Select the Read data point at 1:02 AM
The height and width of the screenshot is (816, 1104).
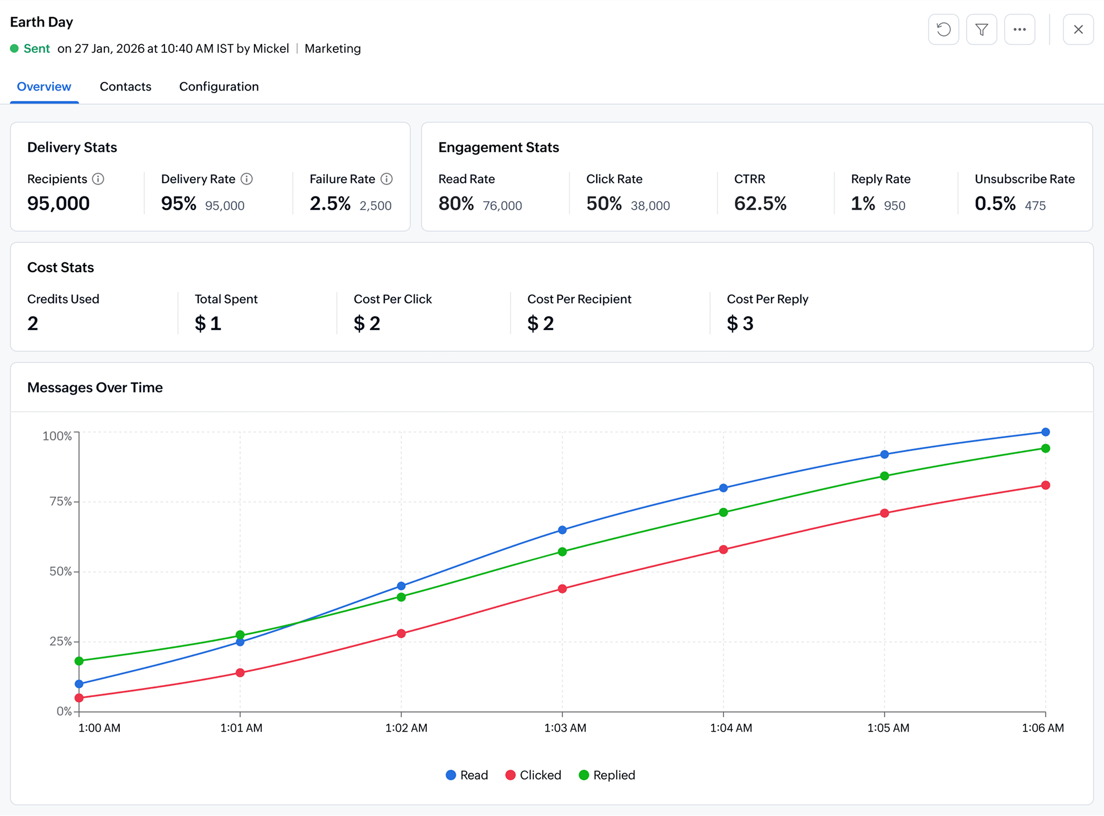click(x=401, y=586)
